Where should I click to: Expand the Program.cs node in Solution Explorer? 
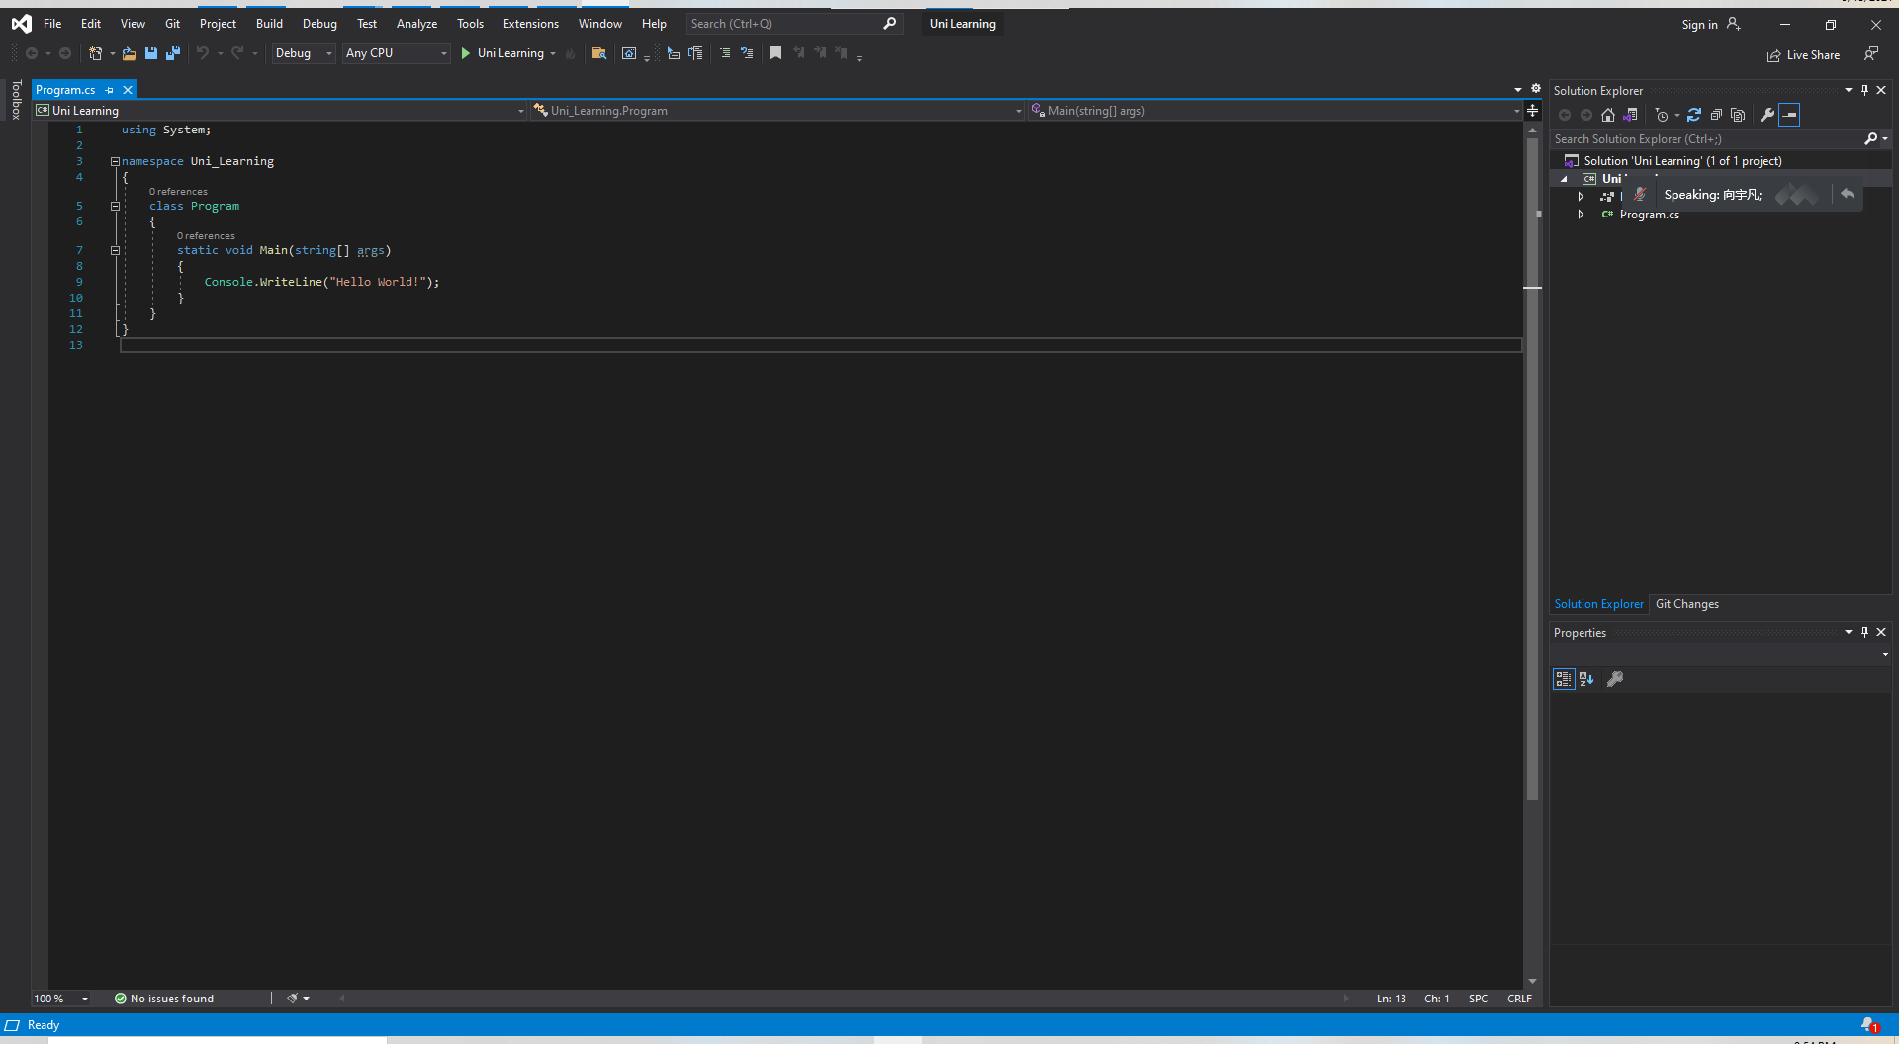tap(1581, 215)
